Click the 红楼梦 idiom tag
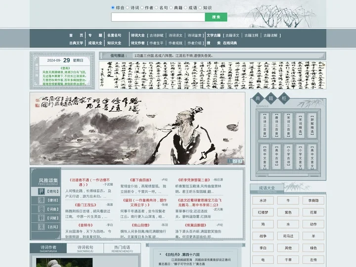 point(263,213)
